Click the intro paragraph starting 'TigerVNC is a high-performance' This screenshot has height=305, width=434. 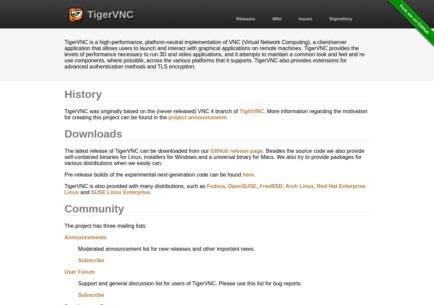coord(215,54)
